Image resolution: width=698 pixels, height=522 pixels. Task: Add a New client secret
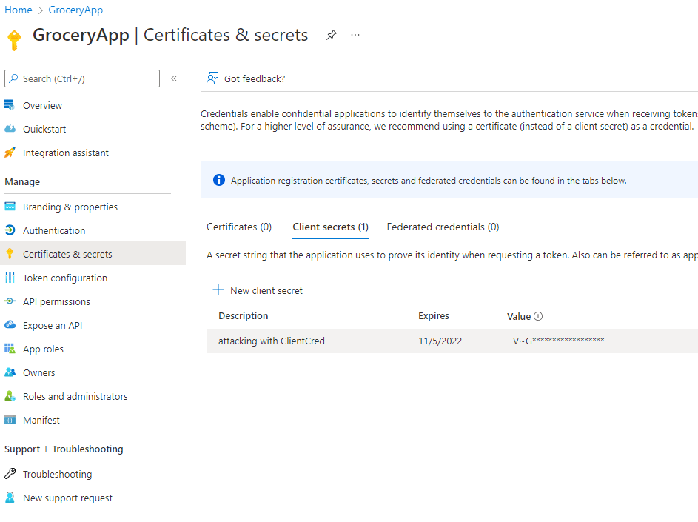pyautogui.click(x=258, y=291)
